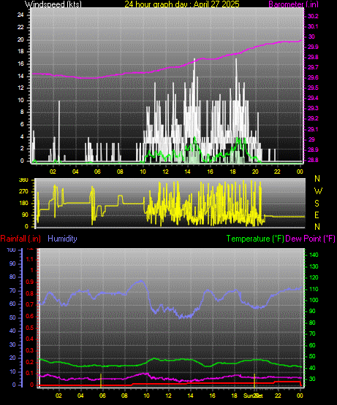This screenshot has height=405, width=337.
Task: Click the N compass label at top
Action: tap(317, 179)
